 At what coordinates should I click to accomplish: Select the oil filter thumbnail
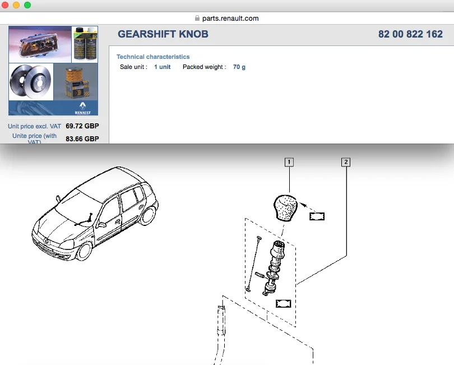tap(76, 82)
